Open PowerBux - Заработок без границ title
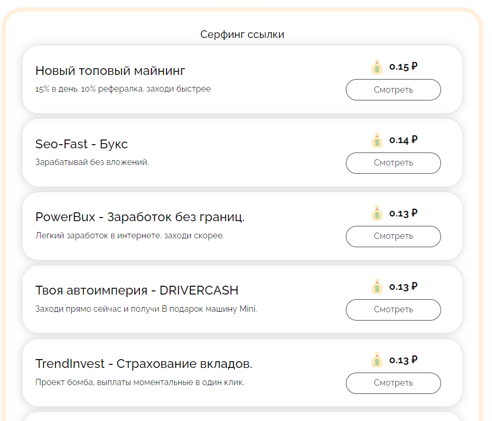492x421 pixels. tap(140, 218)
